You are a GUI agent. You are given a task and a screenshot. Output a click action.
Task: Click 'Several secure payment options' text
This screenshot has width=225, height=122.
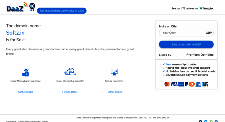pyautogui.click(x=186, y=75)
